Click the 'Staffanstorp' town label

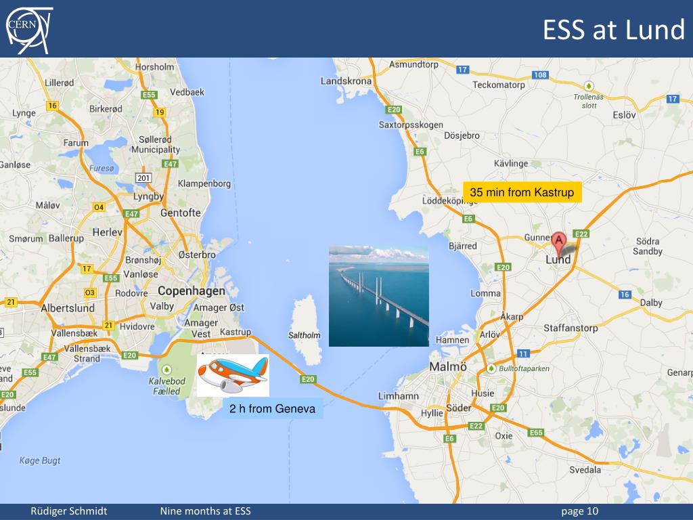(570, 328)
